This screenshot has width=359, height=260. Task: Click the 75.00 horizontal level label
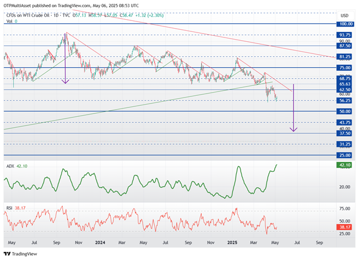tap(344, 68)
